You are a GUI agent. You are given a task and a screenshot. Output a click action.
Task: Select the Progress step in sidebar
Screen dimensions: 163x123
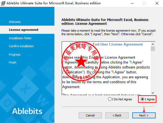[x=14, y=55]
